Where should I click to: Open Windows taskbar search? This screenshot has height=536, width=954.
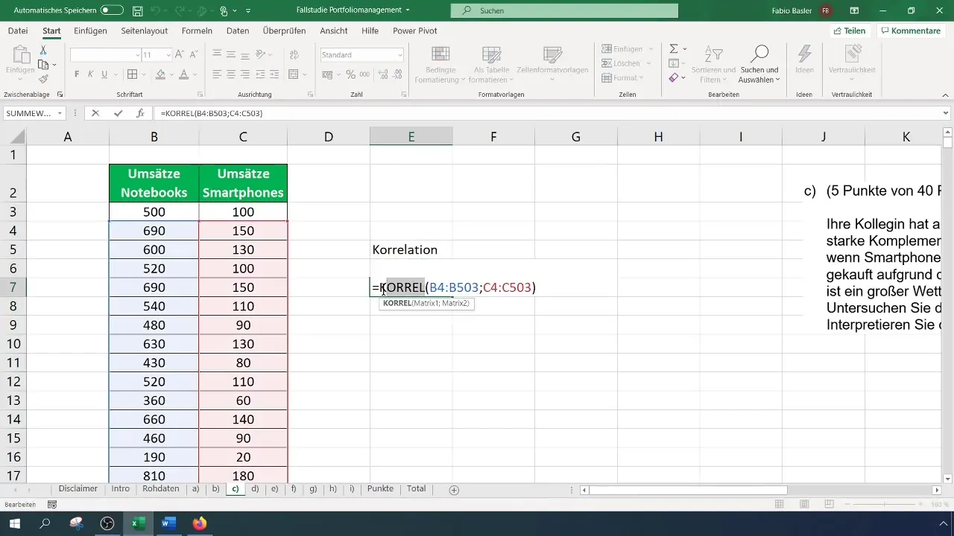coord(45,523)
